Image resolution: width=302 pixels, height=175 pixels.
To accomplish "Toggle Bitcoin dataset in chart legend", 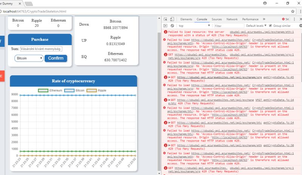I will (x=74, y=90).
